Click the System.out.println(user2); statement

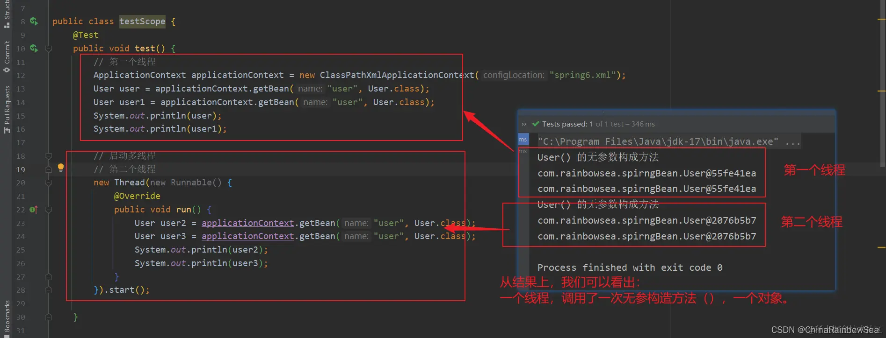(x=201, y=250)
